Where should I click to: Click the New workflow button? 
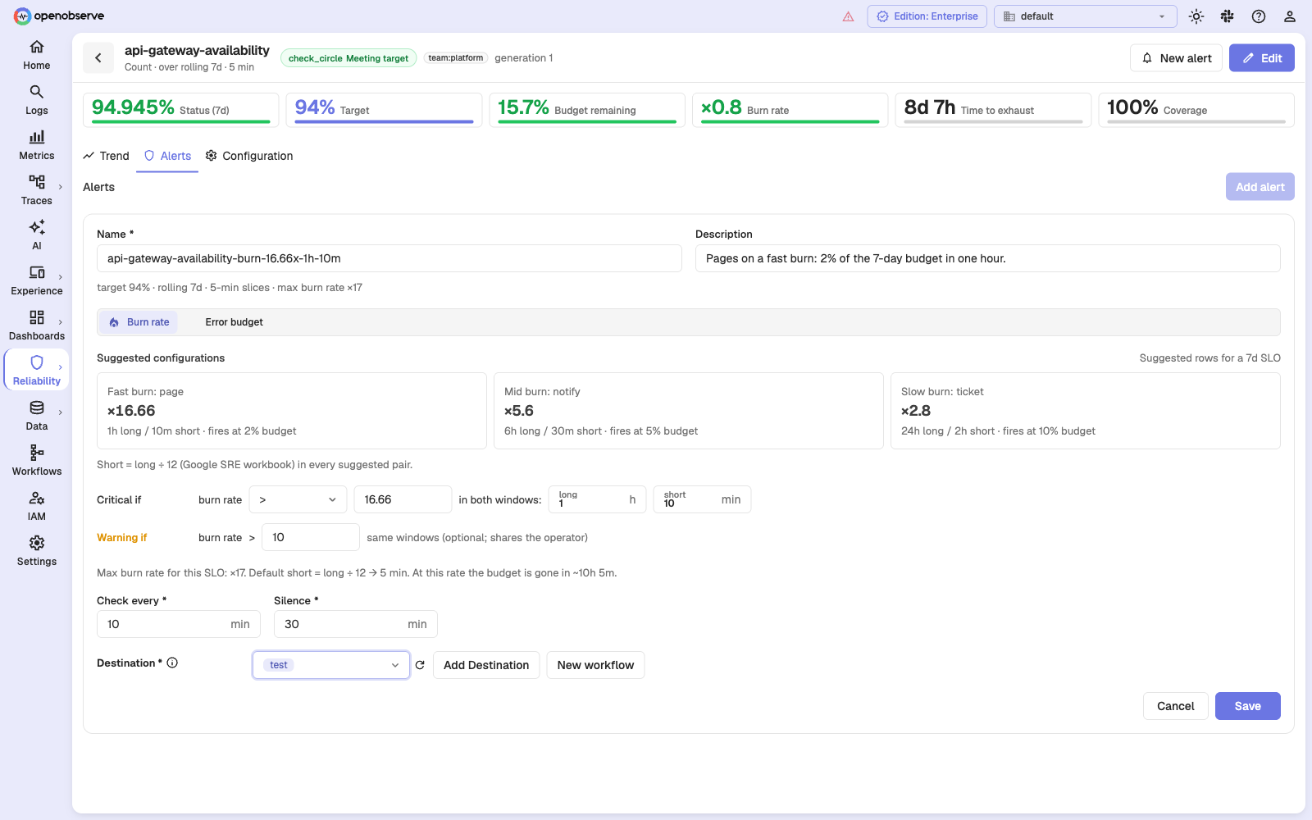(x=595, y=665)
